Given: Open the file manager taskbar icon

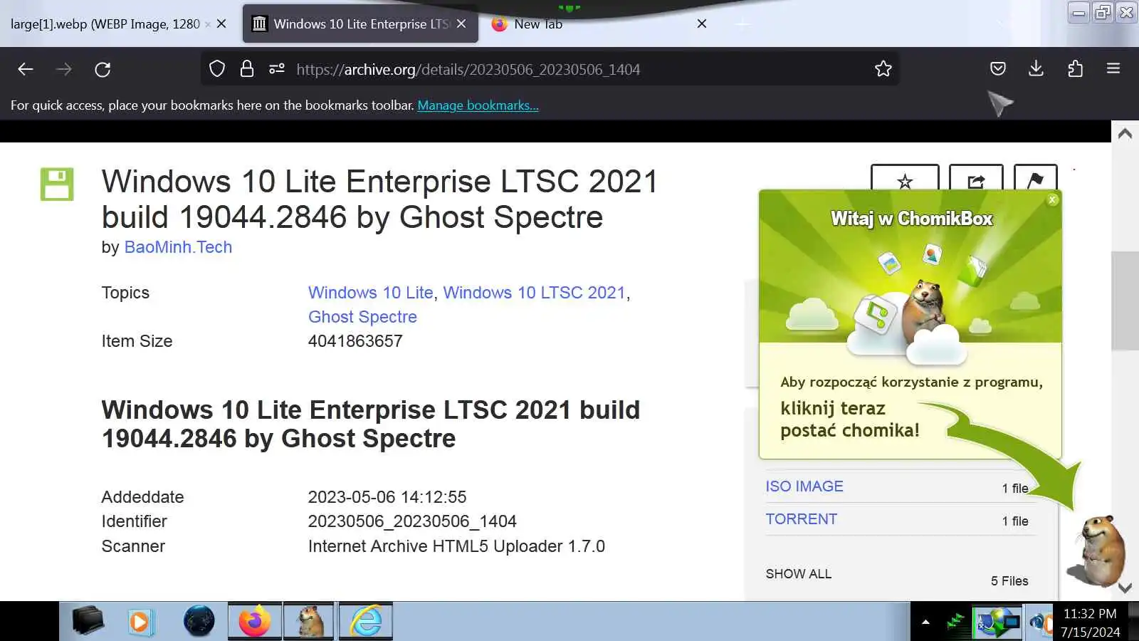Looking at the screenshot, I should 88,621.
